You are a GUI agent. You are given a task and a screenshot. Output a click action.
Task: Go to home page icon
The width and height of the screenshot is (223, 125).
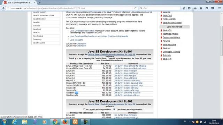(x=201, y=8)
